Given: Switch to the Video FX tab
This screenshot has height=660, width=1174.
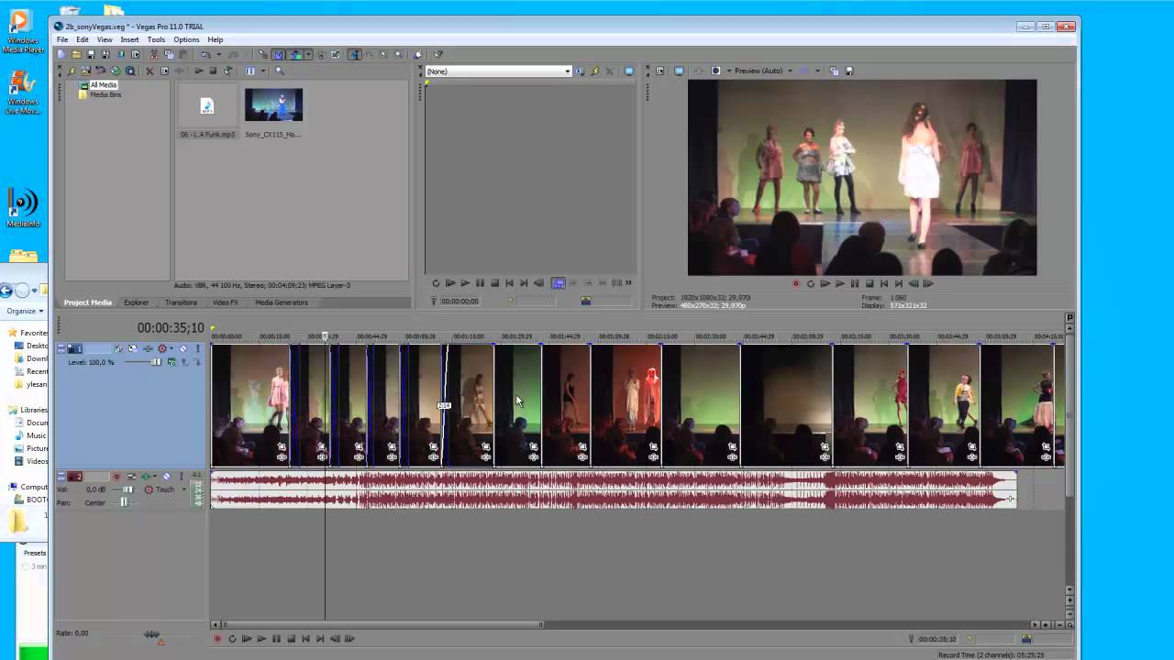Looking at the screenshot, I should (x=226, y=302).
